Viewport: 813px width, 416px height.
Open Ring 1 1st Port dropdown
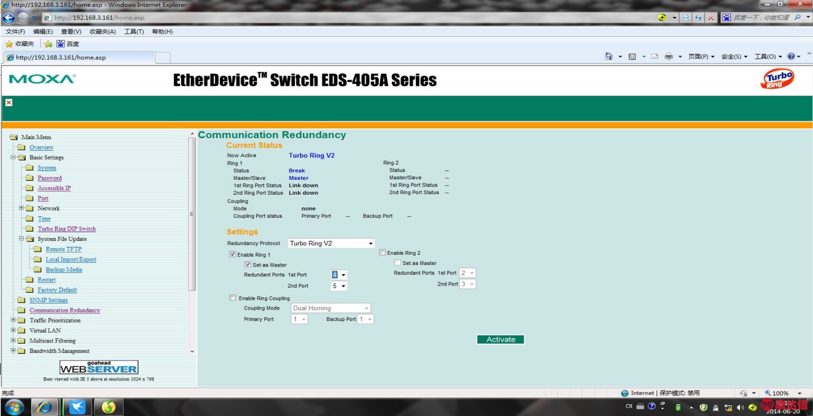tap(339, 275)
